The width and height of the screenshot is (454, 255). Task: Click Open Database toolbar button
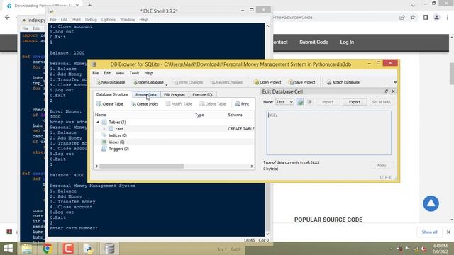[x=148, y=82]
